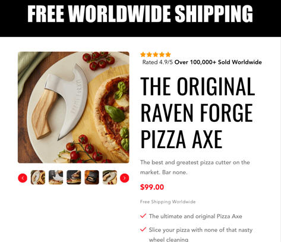Click the $99.00 price
The height and width of the screenshot is (242, 281).
152,187
